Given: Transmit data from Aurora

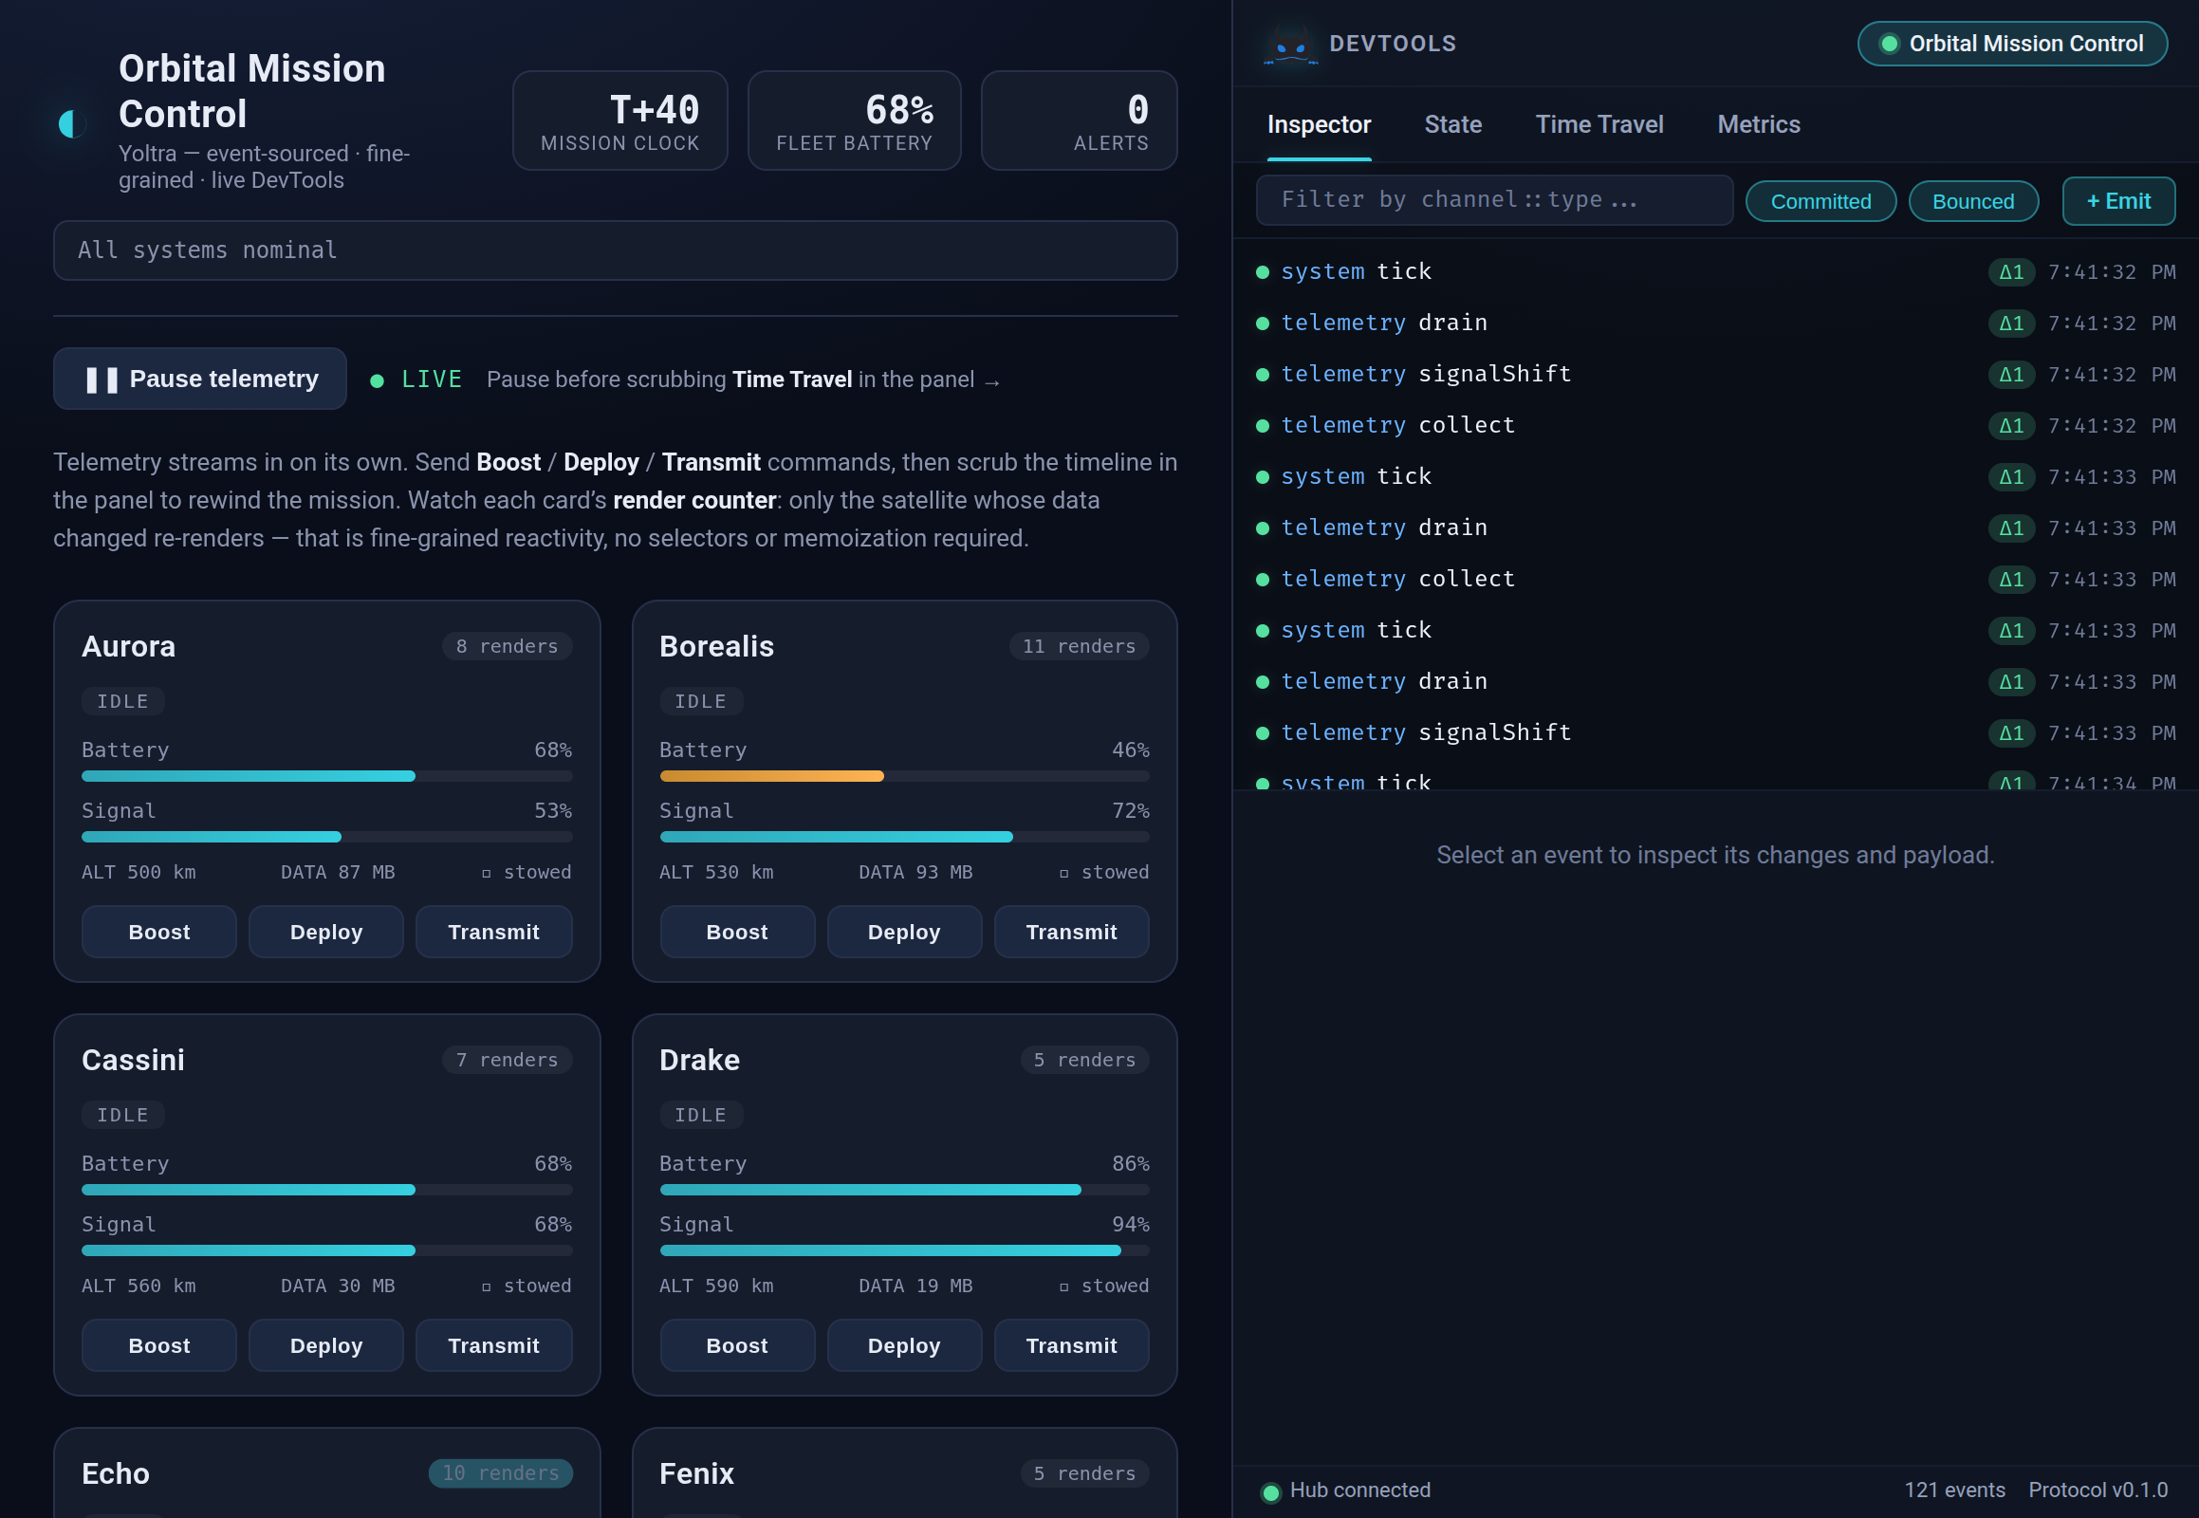Looking at the screenshot, I should (493, 931).
